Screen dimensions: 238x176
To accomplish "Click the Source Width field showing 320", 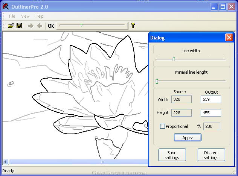I will point(182,99).
